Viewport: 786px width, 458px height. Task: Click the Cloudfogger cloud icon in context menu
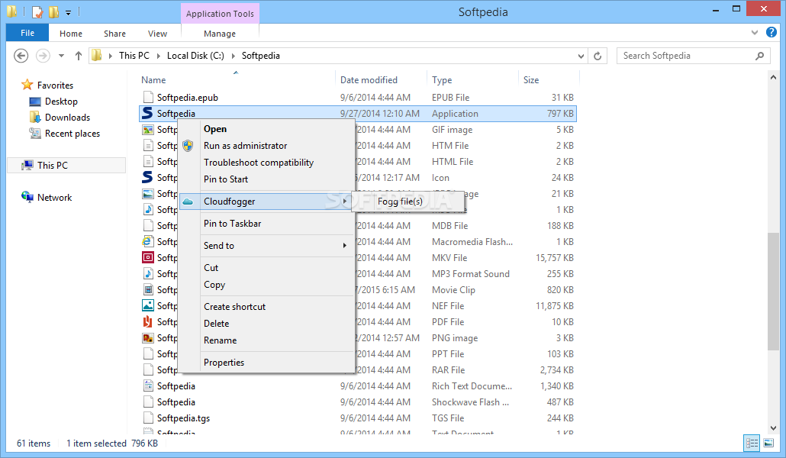pos(188,202)
